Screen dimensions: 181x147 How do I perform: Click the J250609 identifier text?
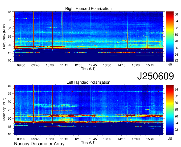point(155,76)
